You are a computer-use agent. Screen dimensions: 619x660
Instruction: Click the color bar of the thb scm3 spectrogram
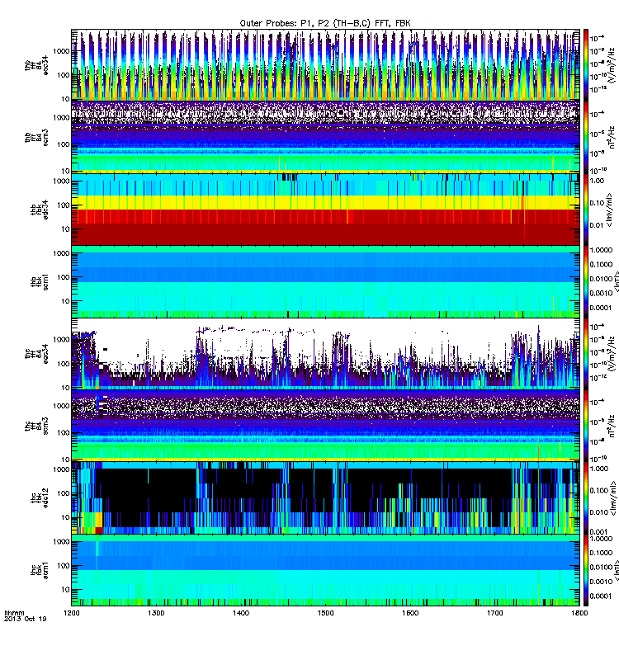[585, 137]
